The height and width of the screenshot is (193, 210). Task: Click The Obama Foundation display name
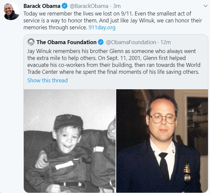click(66, 42)
